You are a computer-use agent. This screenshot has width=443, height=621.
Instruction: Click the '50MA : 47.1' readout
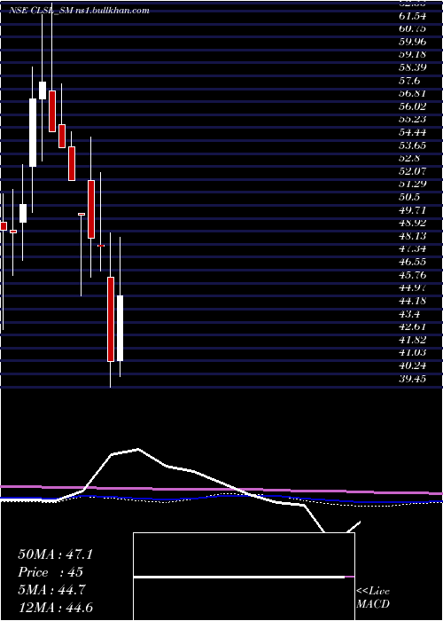pyautogui.click(x=55, y=554)
